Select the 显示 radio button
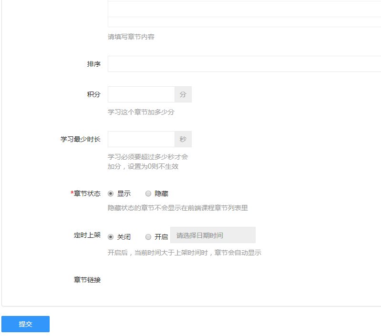Screen dimensions: 381x336 pyautogui.click(x=111, y=193)
